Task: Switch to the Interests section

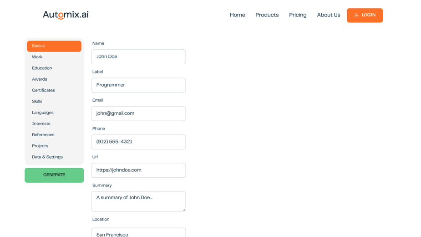Action: (54, 124)
